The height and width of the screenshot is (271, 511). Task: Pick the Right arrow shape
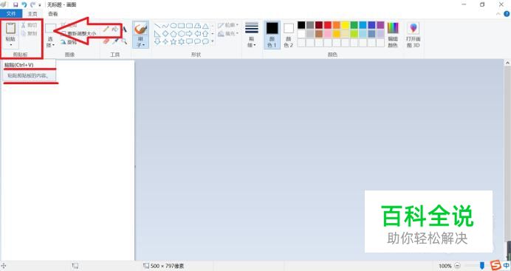coord(189,33)
